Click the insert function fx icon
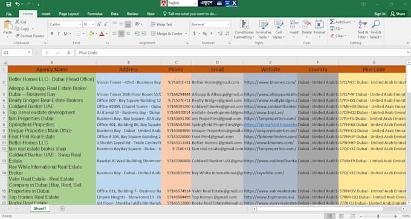 69,53
